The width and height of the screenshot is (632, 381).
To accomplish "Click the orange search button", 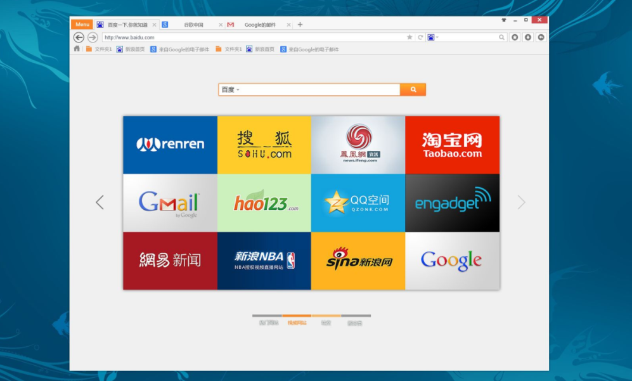I will (413, 89).
